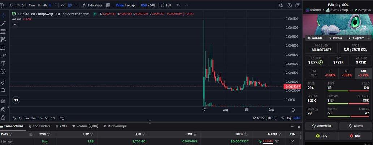Screen dimensions: 373x145
Task: Open the Fibonacci retracement tool group
Action: (x=3, y=31)
